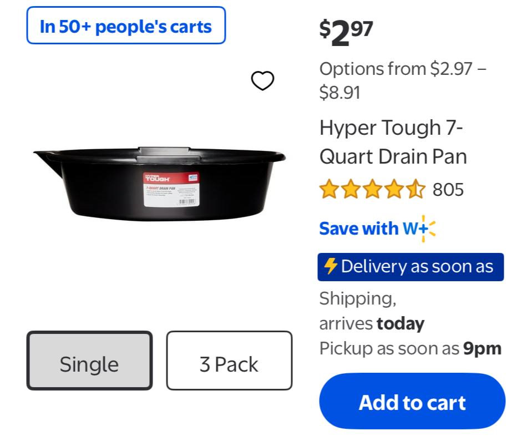Click the In 50+ people's carts badge
The height and width of the screenshot is (441, 532).
[126, 26]
